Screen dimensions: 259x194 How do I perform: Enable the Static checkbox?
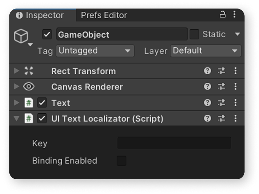[194, 35]
